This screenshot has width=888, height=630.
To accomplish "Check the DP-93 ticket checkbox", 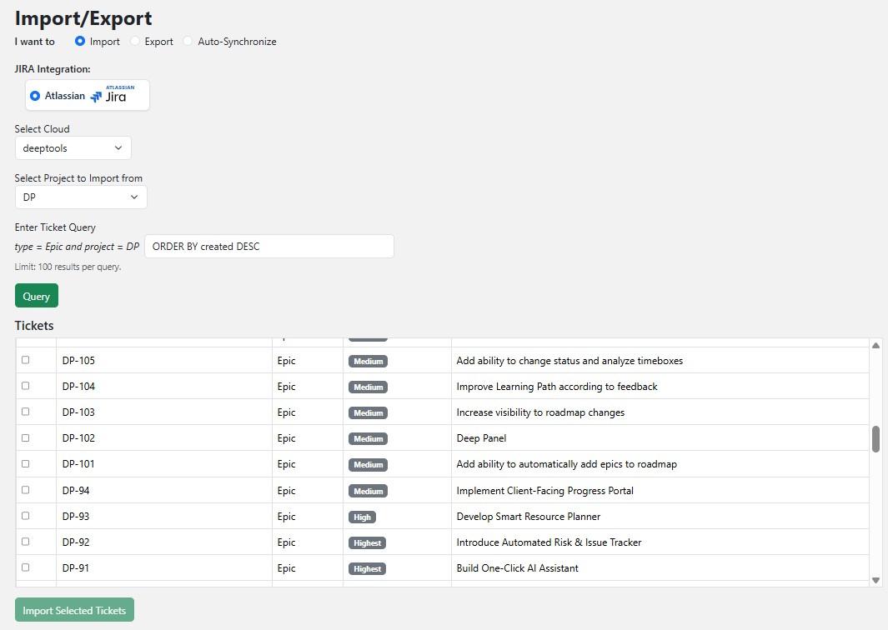I will 26,516.
